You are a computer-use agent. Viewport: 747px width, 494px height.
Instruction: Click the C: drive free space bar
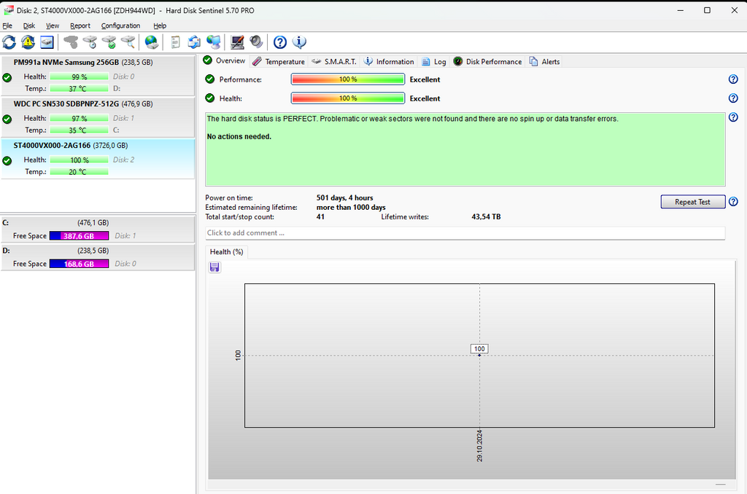(79, 236)
